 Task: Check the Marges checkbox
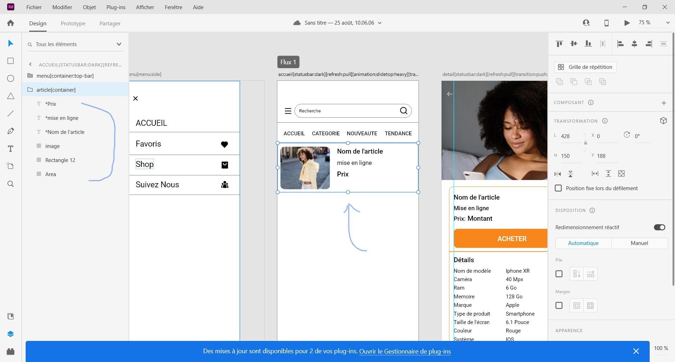(x=559, y=305)
